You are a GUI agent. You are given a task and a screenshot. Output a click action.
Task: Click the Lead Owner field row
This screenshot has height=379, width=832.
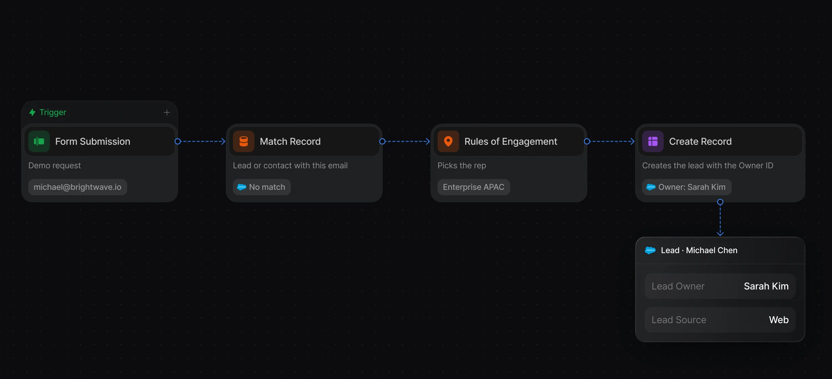tap(720, 286)
